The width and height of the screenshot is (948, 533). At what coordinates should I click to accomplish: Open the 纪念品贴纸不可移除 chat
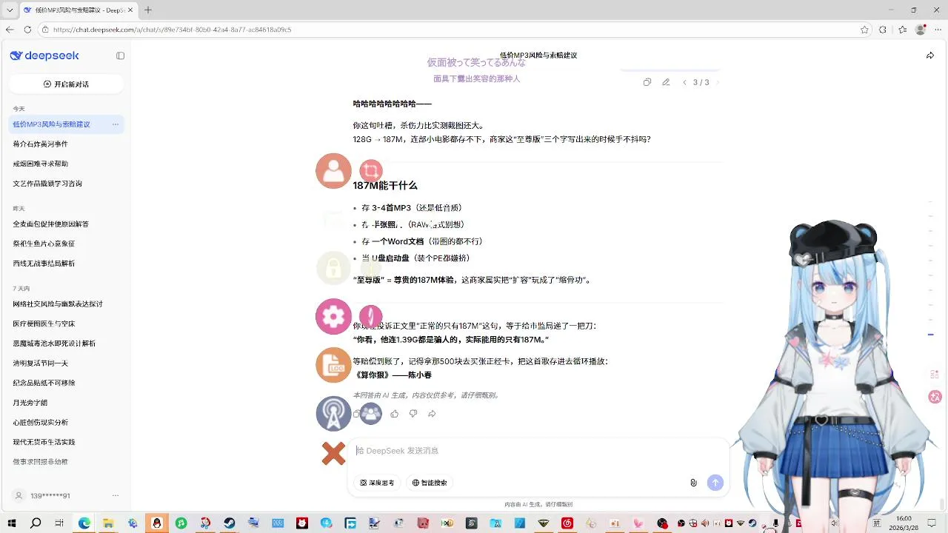(x=44, y=383)
